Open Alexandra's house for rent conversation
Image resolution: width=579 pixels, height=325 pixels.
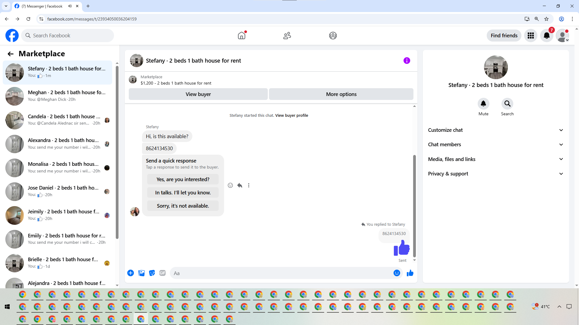[57, 144]
